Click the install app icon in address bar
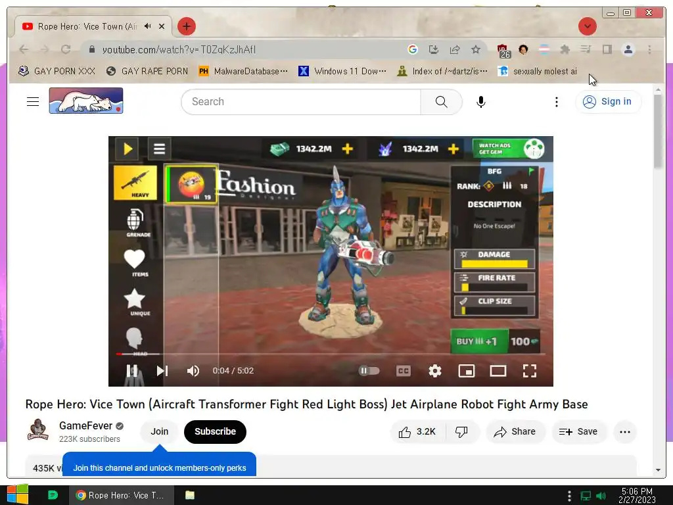The height and width of the screenshot is (505, 673). click(x=434, y=49)
